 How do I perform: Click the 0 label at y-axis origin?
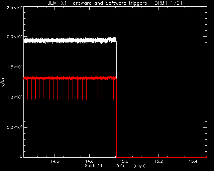[21, 156]
